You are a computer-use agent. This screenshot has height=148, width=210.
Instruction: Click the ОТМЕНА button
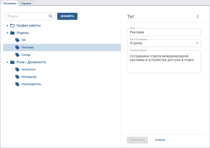(160, 140)
